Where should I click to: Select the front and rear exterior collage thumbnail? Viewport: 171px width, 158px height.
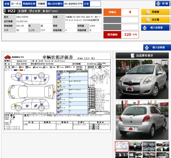click(x=149, y=155)
